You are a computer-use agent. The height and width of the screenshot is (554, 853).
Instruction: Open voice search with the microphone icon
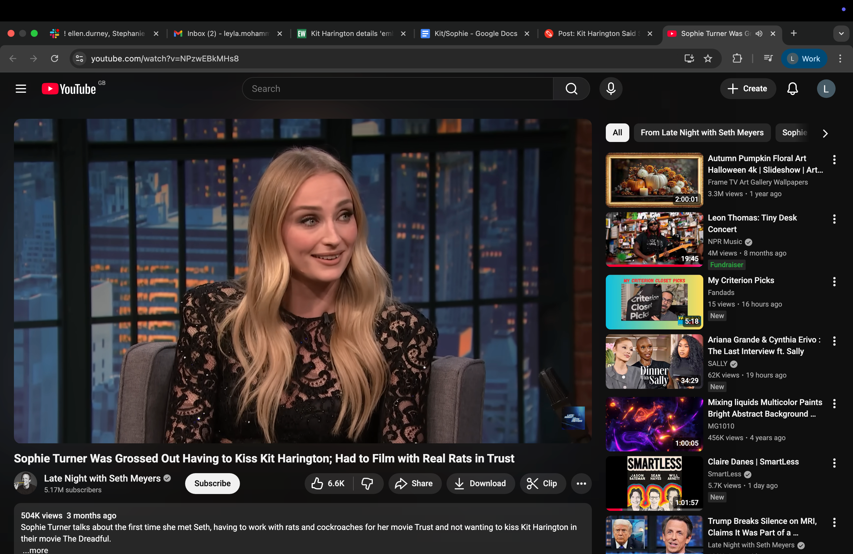[x=611, y=88]
